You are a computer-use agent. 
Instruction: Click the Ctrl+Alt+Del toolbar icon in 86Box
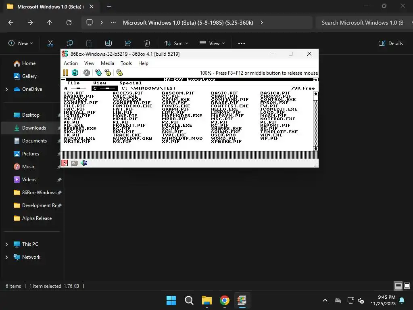[x=98, y=73]
